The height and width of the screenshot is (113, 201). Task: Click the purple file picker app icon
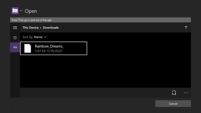tap(15, 11)
